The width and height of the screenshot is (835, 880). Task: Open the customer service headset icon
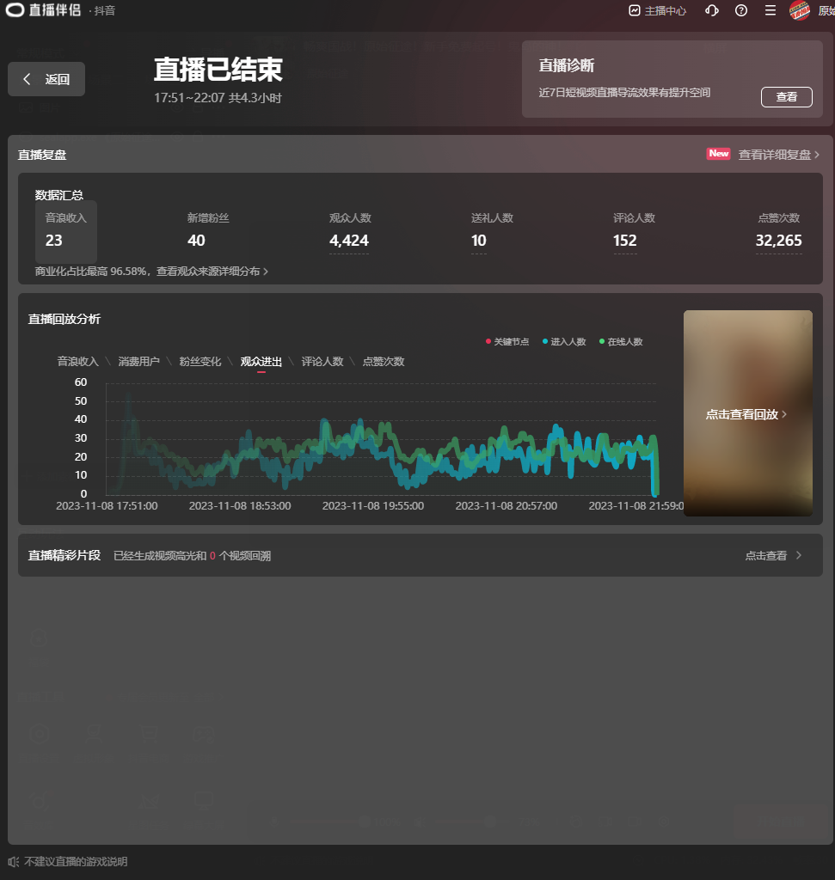click(711, 11)
